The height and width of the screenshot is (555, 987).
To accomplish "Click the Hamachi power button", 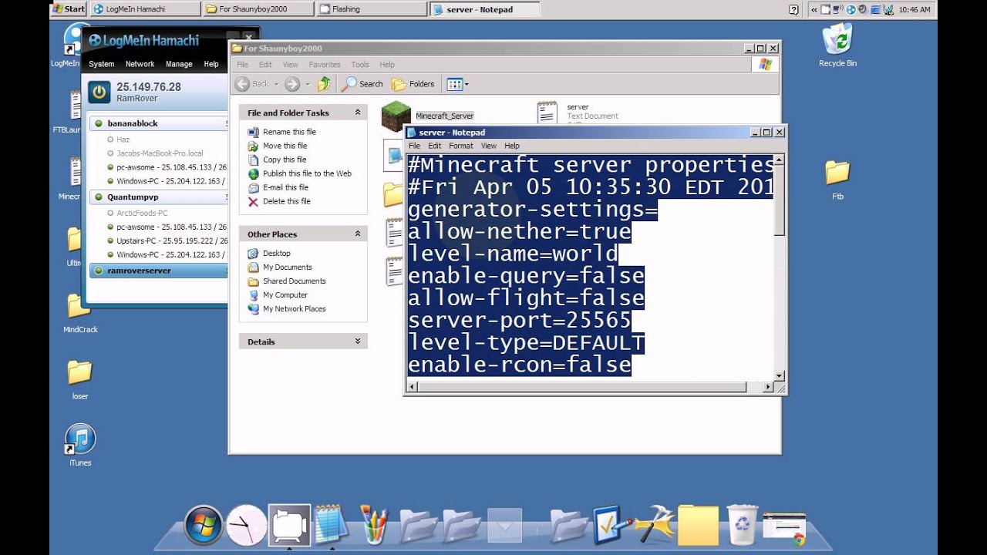I will pyautogui.click(x=99, y=92).
